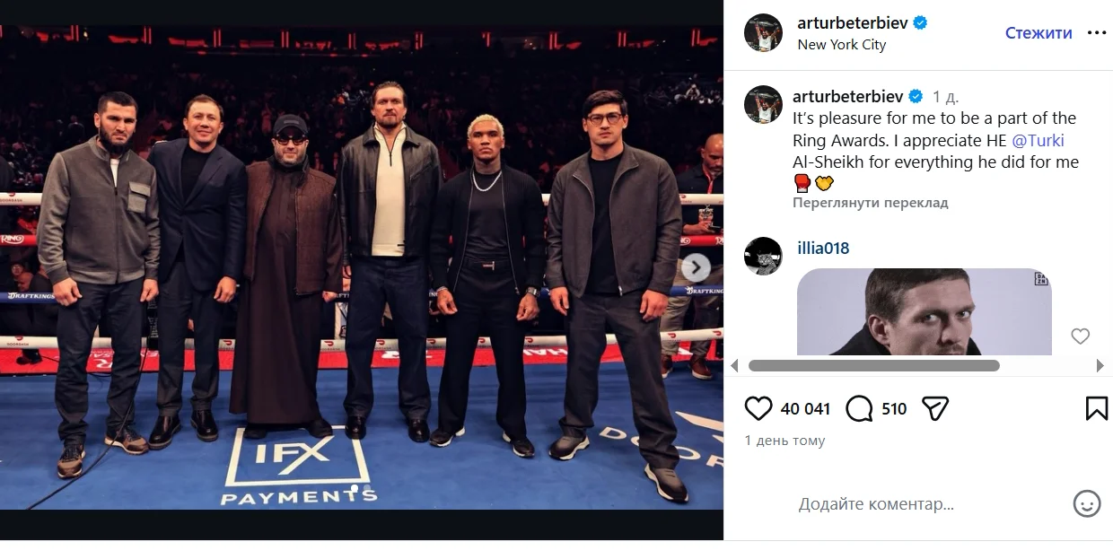
Task: Share post with paper plane icon
Action: 935,409
